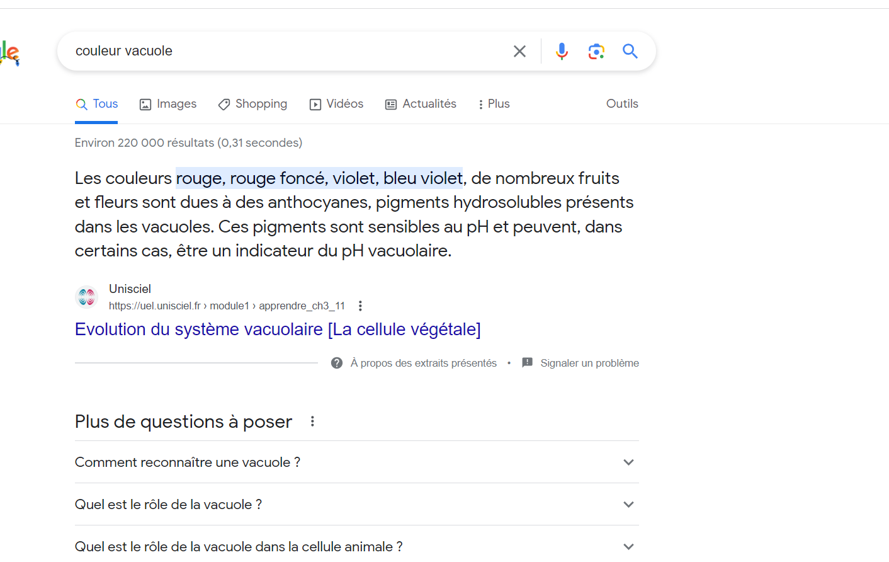
Task: Click the question mark icon about featured snippets
Action: pos(337,363)
